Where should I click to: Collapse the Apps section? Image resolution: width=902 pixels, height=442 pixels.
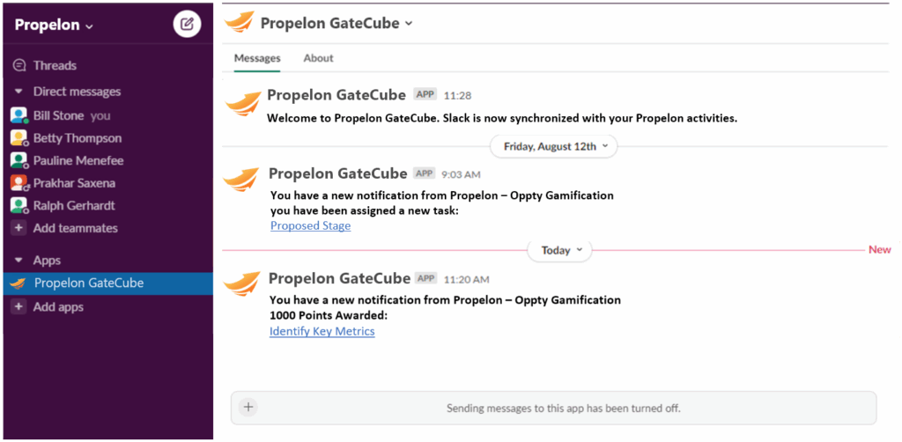click(x=19, y=261)
